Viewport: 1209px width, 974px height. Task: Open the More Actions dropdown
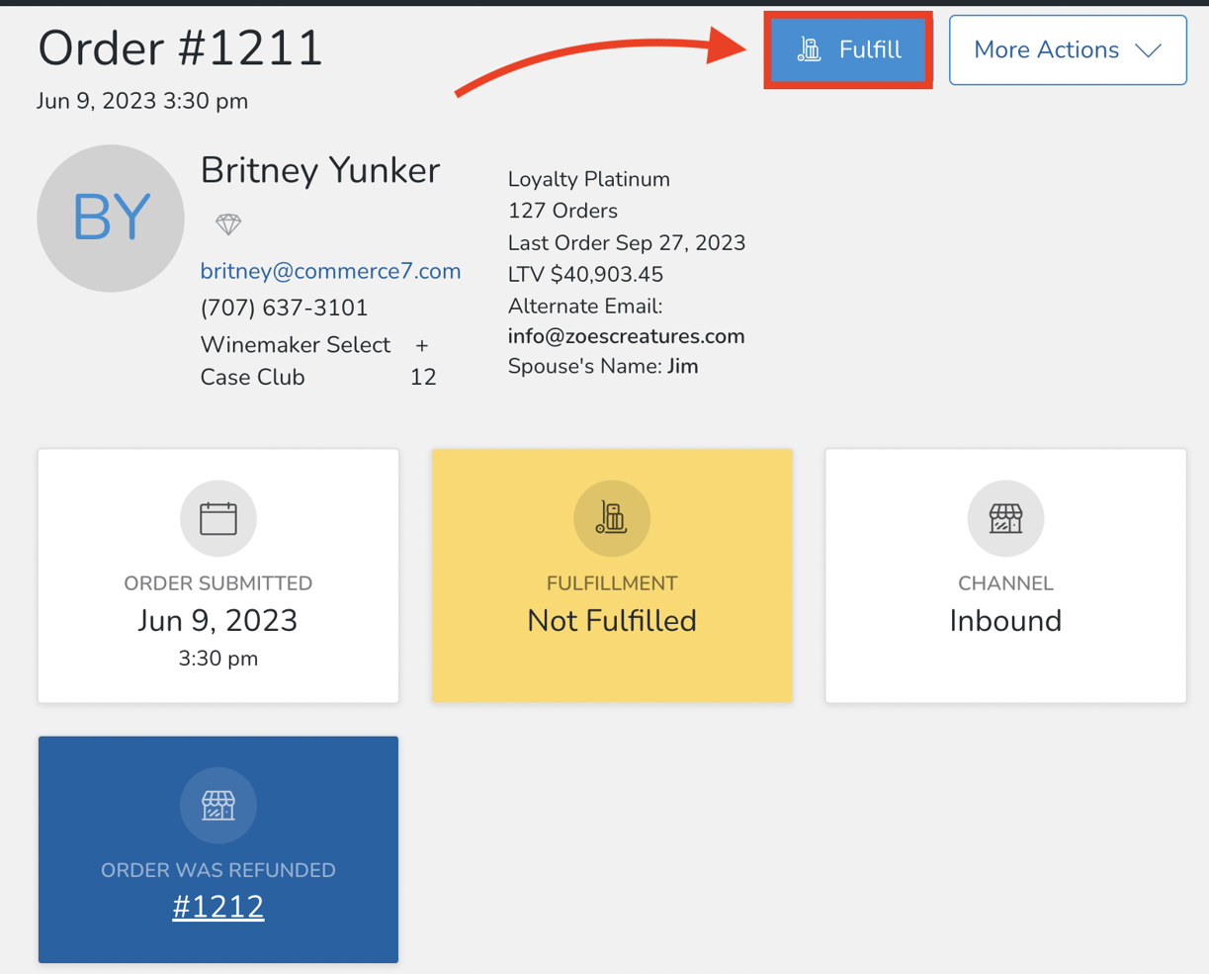pyautogui.click(x=1046, y=49)
